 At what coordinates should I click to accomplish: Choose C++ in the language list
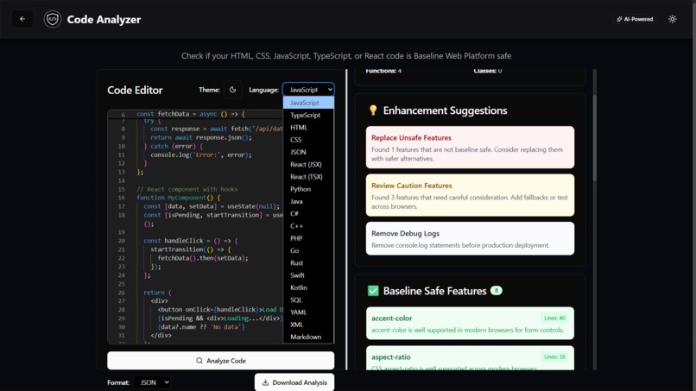[x=308, y=226]
